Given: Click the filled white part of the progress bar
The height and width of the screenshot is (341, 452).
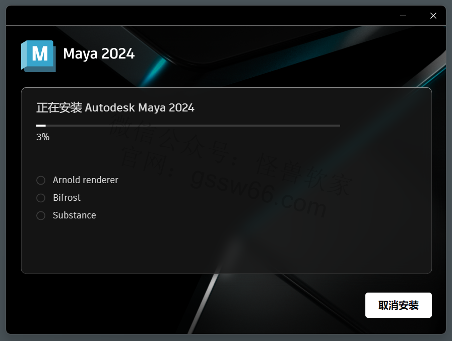Looking at the screenshot, I should [x=41, y=126].
